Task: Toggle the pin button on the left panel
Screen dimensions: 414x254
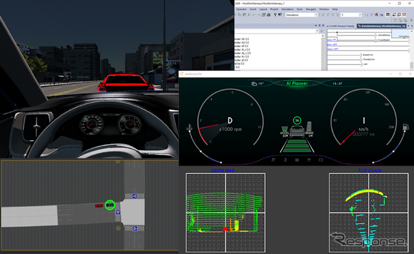Action: pos(320,26)
